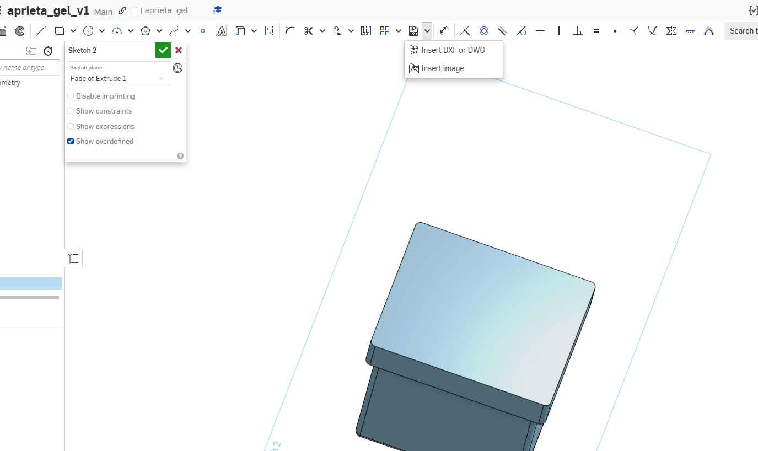Select the Trim scissors tool
Screen dimensions: 758x451
pyautogui.click(x=308, y=31)
